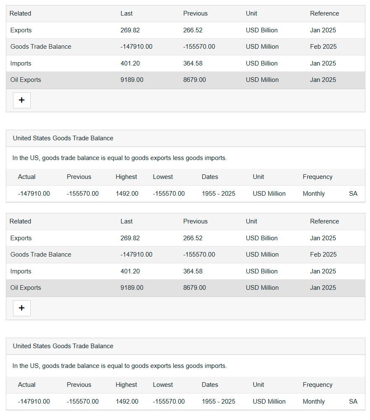Viewport: 370px width, 420px height.
Task: Open the Exports link in the lower table
Action: click(x=21, y=238)
